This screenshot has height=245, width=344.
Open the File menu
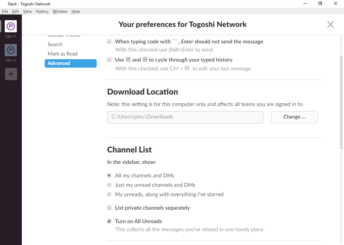[x=5, y=11]
